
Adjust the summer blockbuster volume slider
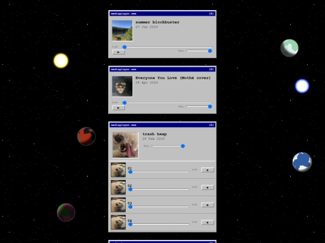pyautogui.click(x=199, y=51)
